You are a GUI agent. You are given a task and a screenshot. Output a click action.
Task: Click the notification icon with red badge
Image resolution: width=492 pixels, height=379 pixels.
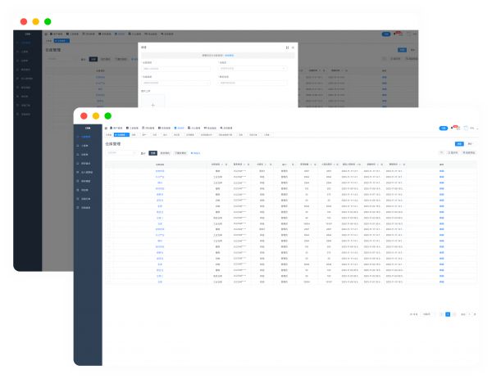(x=457, y=128)
